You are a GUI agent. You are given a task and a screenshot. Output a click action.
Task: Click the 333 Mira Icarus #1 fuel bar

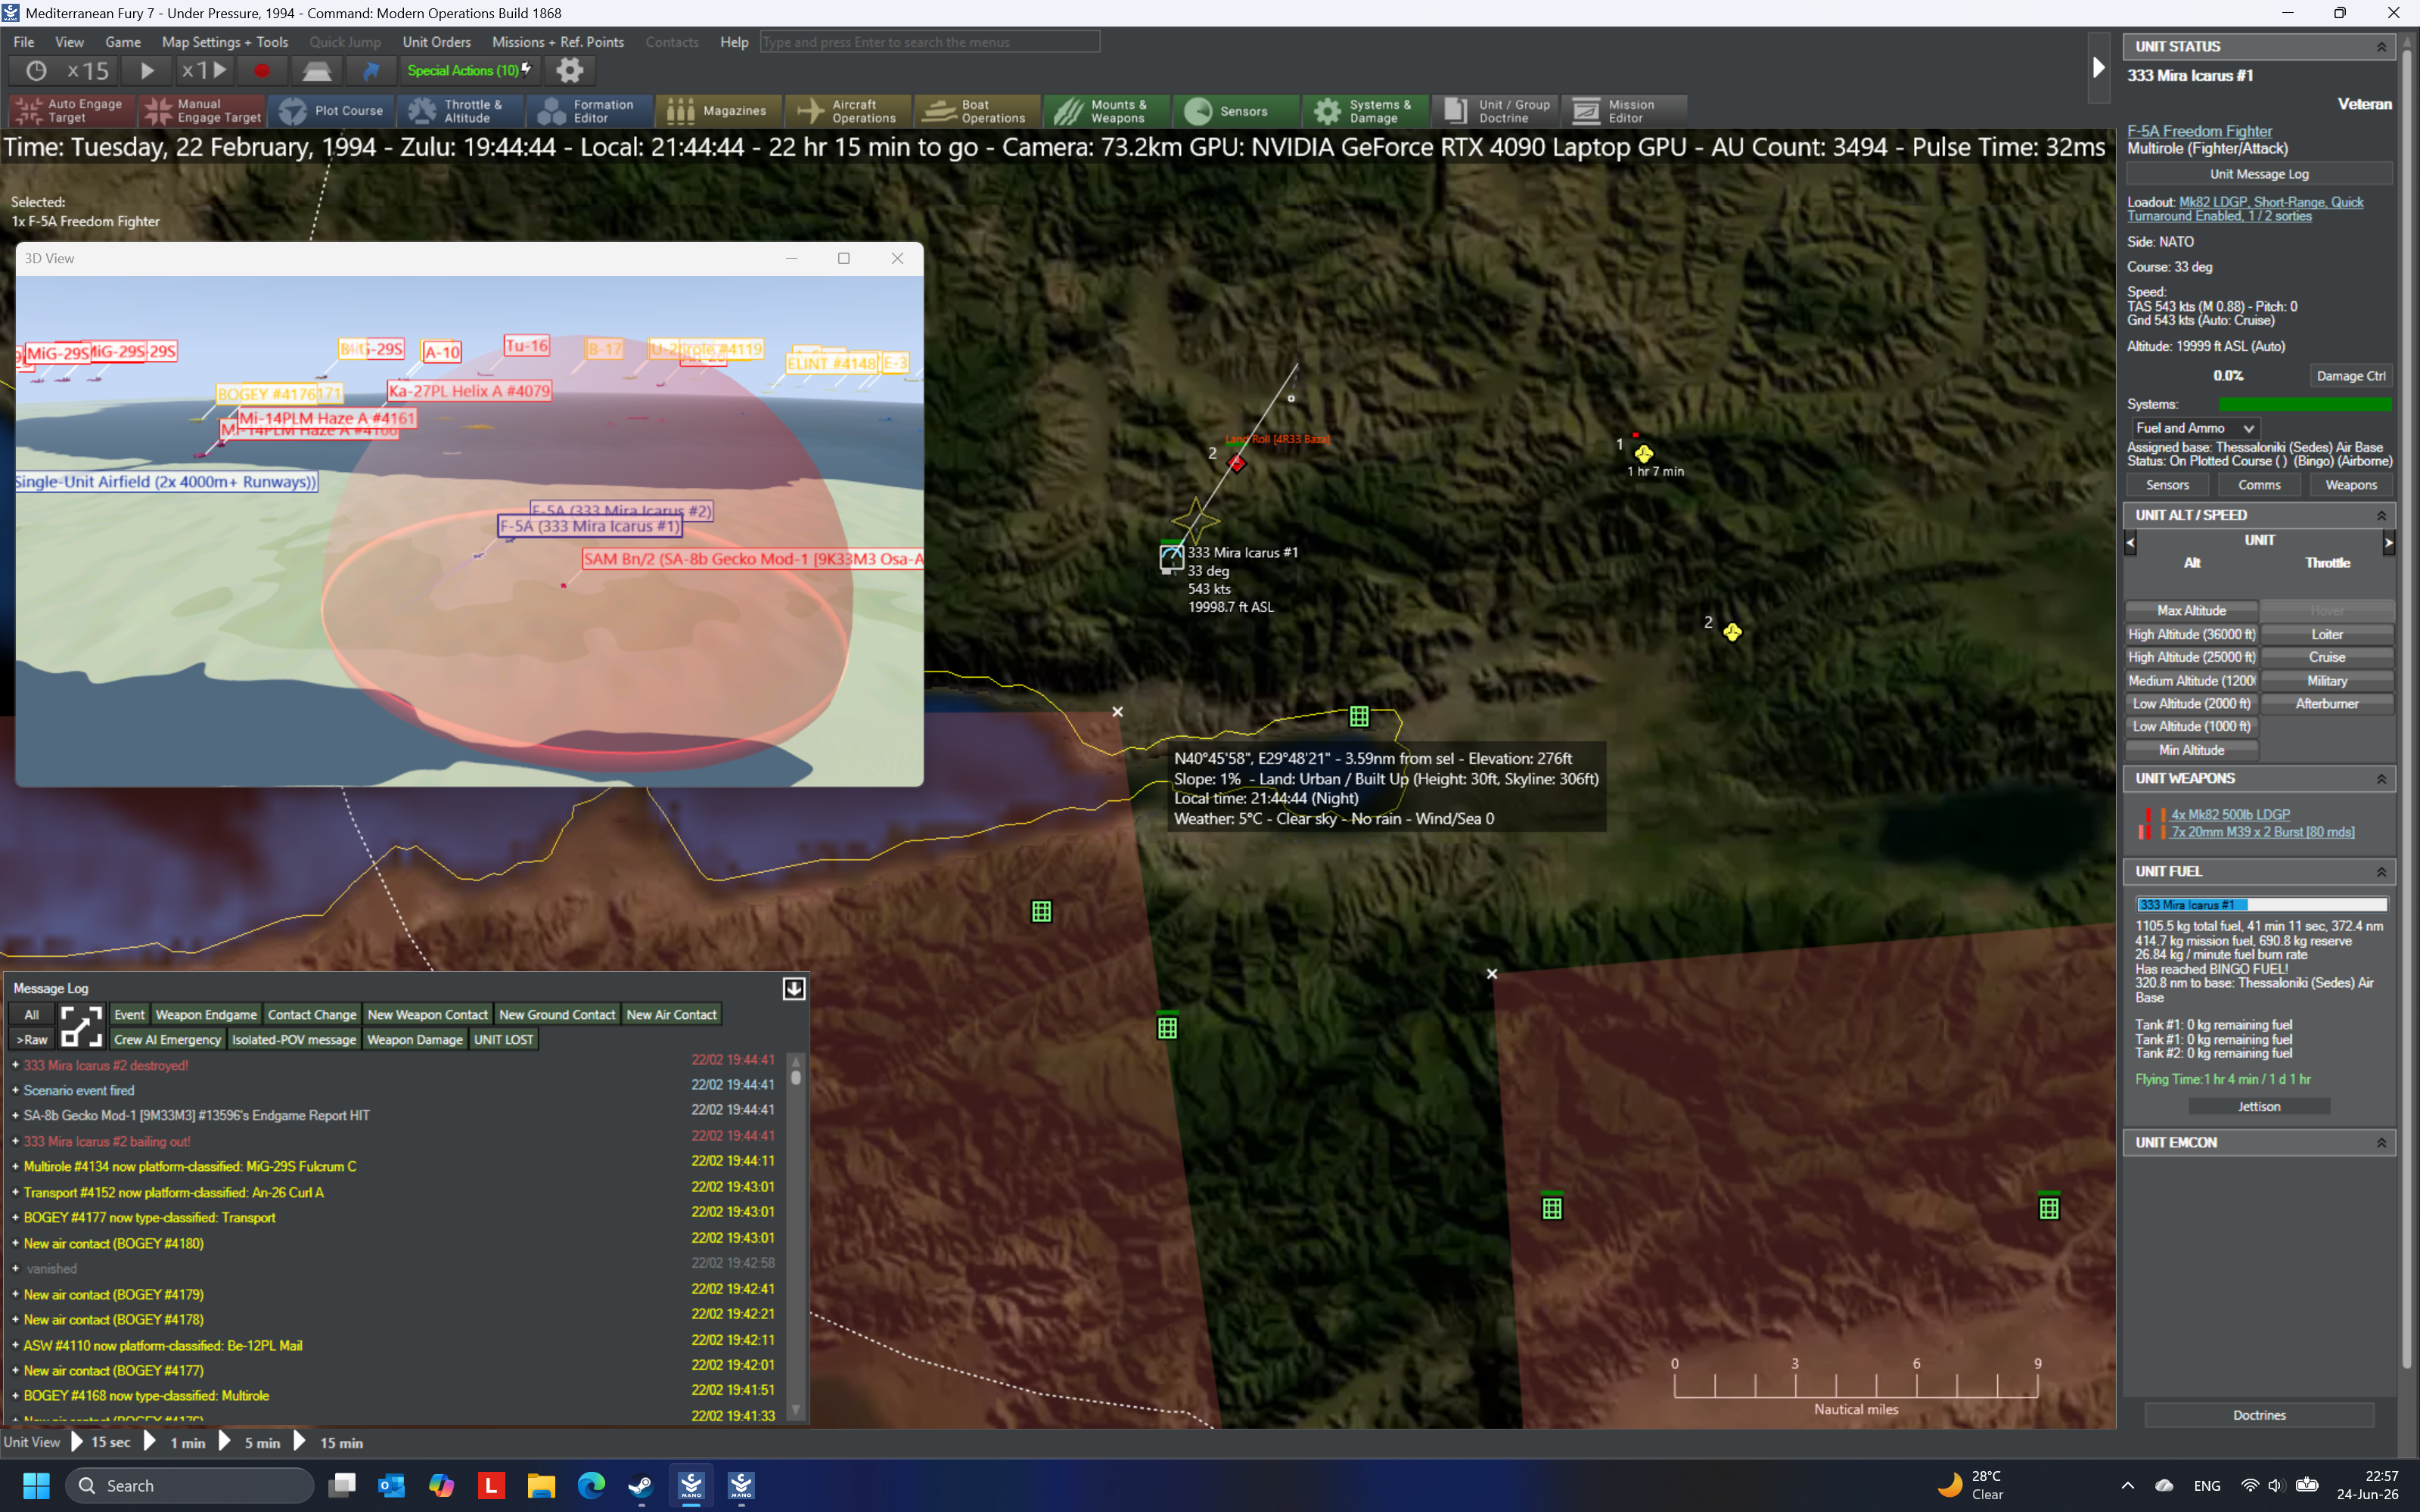coord(2261,905)
